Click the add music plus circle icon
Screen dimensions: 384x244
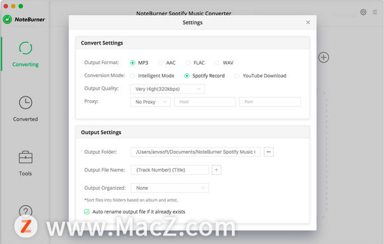pos(323,58)
